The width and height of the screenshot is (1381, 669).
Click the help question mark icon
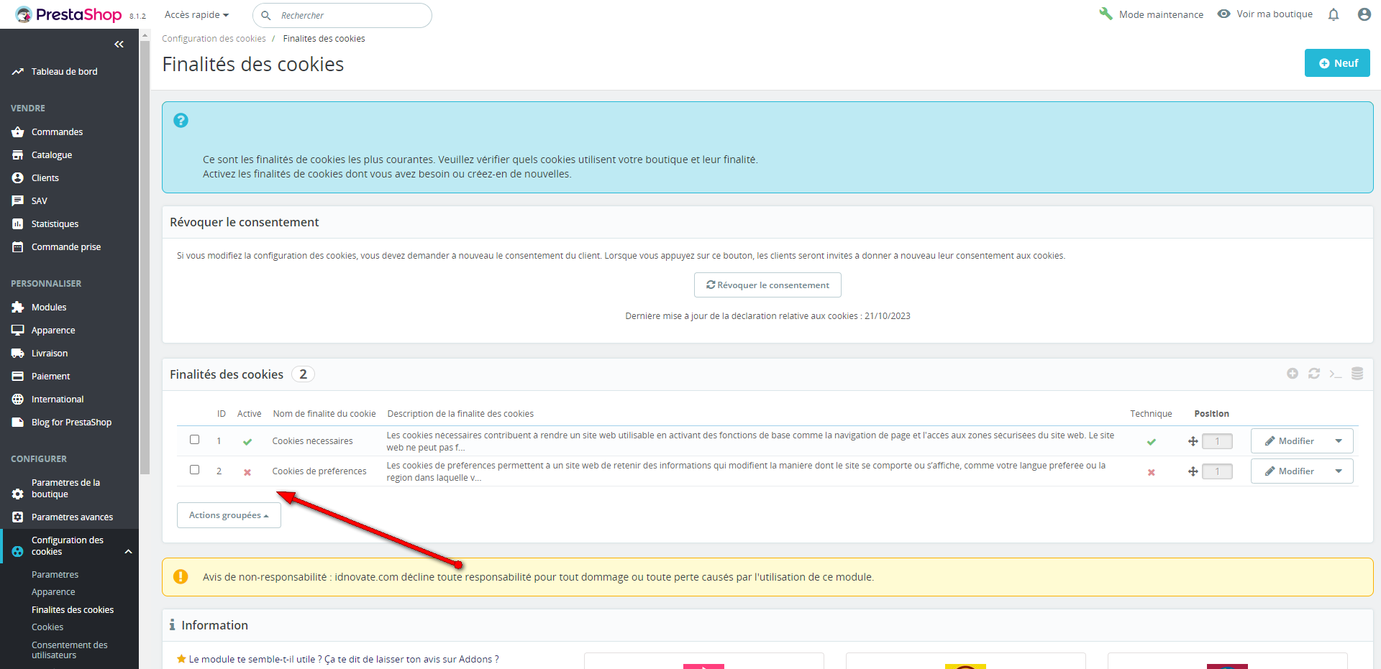click(181, 121)
